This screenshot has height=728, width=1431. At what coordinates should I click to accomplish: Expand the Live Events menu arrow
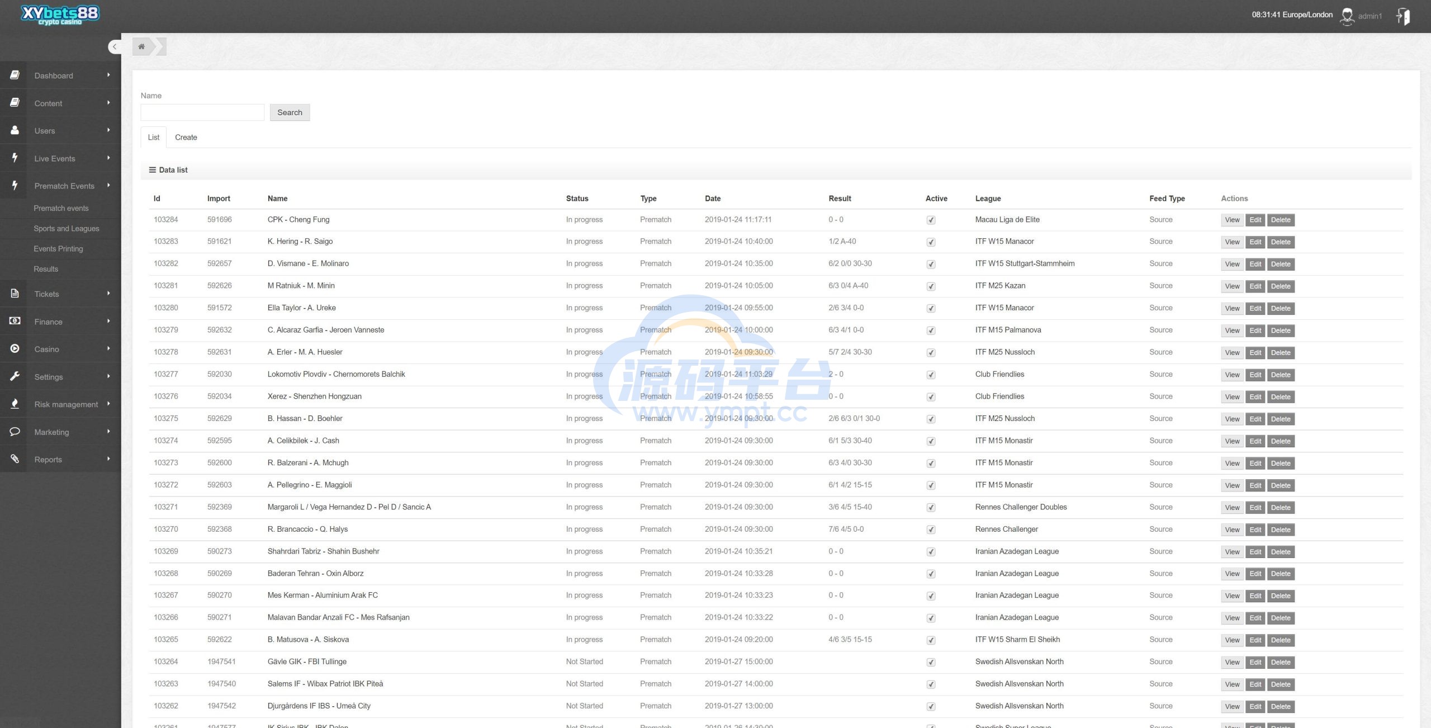(x=108, y=158)
